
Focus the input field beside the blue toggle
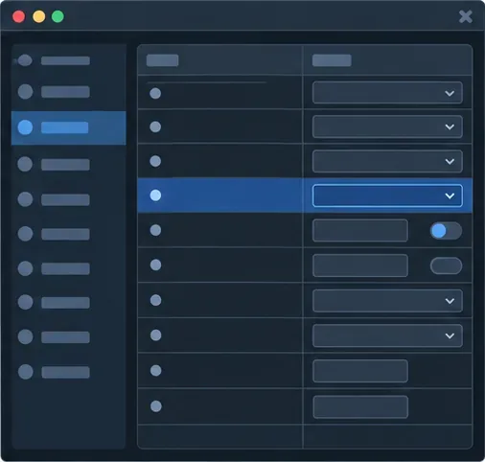coord(360,230)
